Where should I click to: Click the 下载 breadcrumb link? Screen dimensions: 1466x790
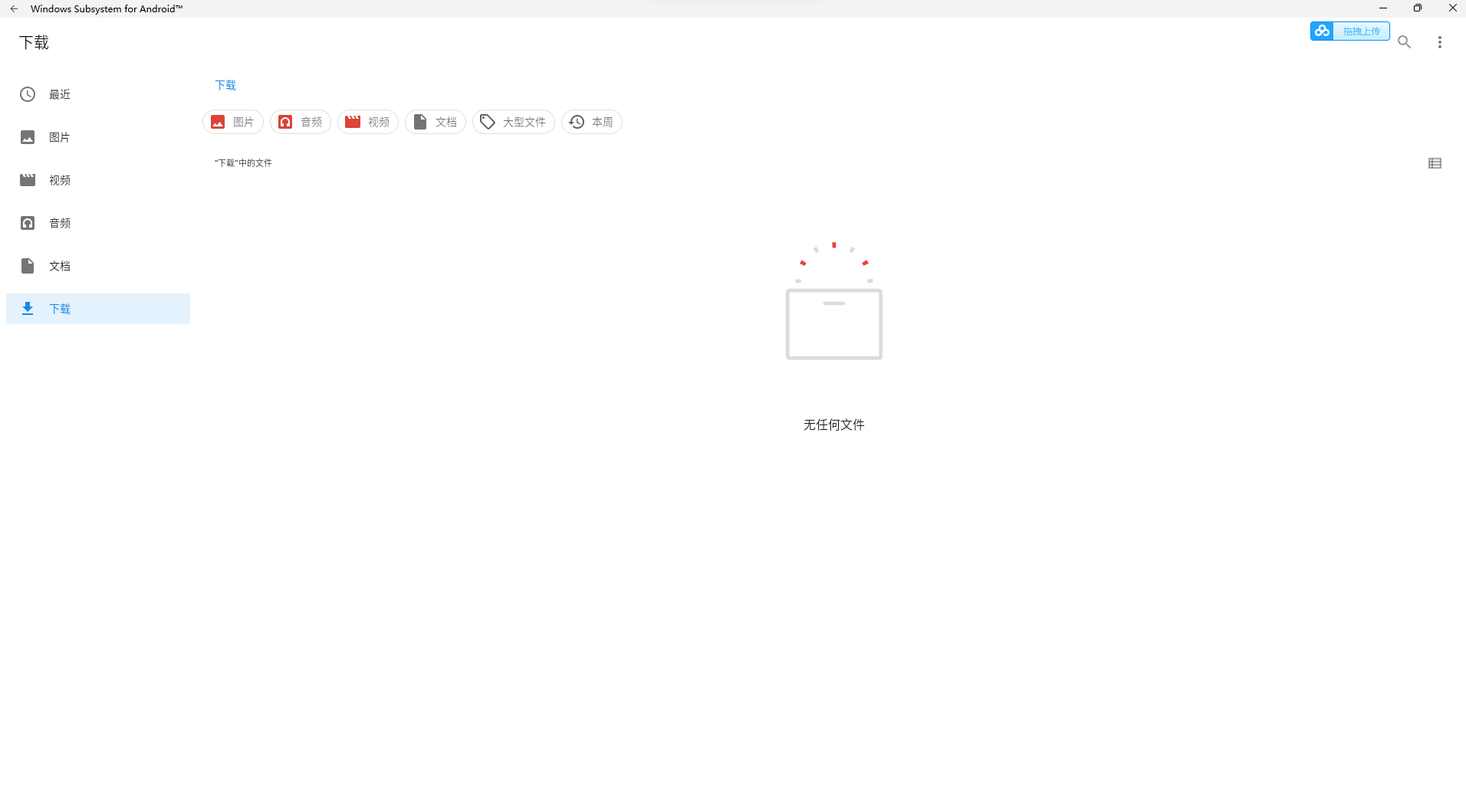(225, 85)
